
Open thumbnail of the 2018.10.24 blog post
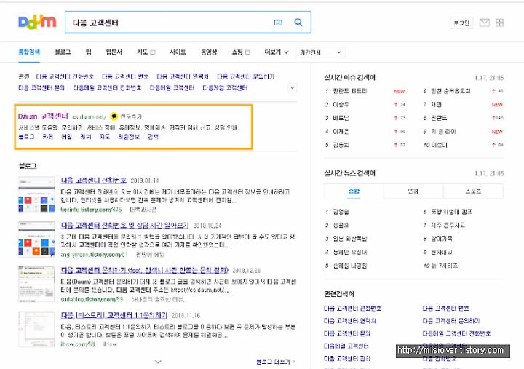click(x=36, y=239)
